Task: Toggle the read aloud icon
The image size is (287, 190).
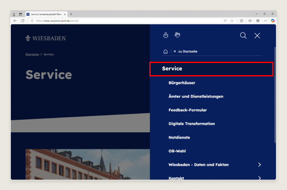Action: pos(225,21)
